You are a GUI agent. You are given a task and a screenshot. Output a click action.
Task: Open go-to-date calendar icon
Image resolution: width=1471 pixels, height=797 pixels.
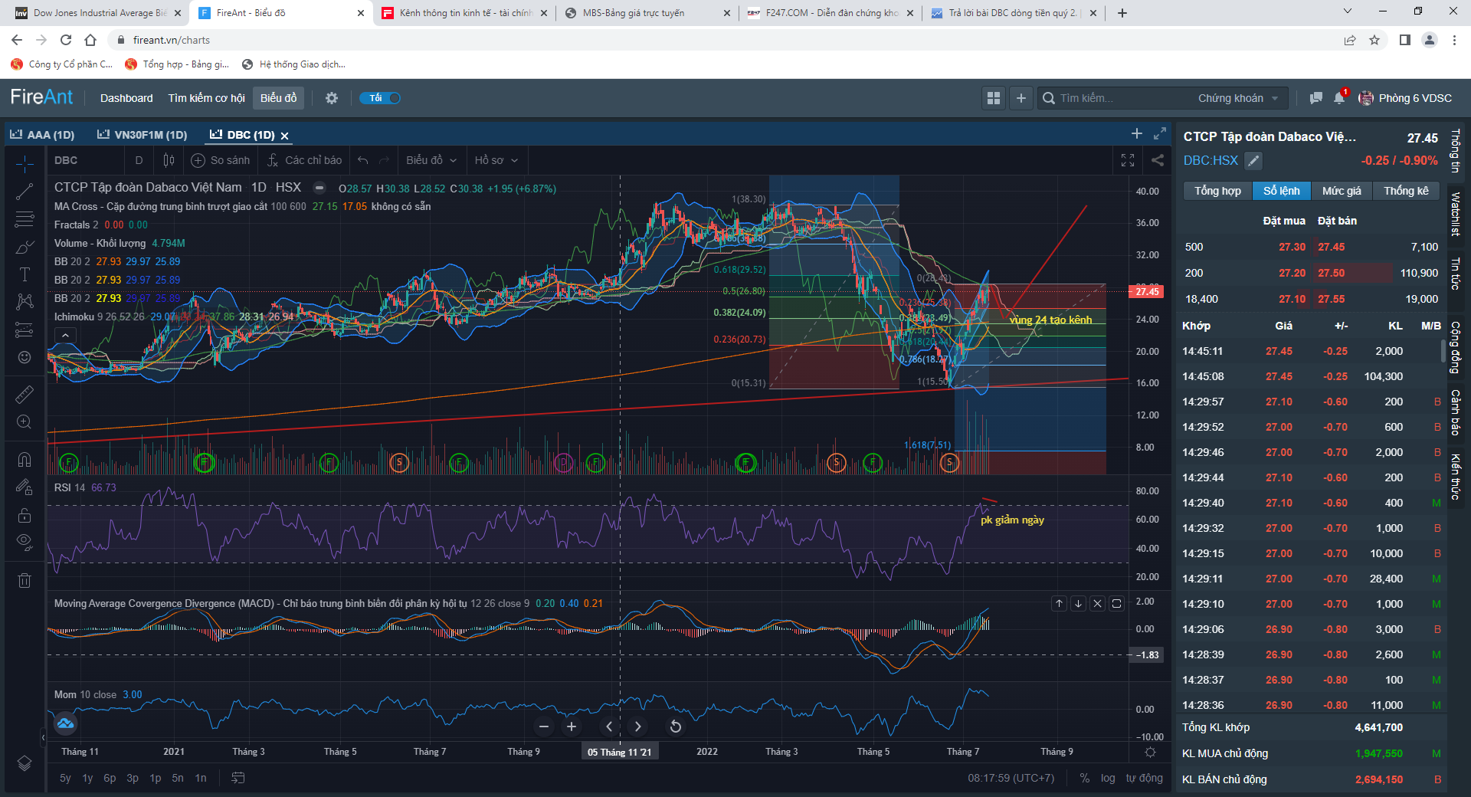coord(238,778)
